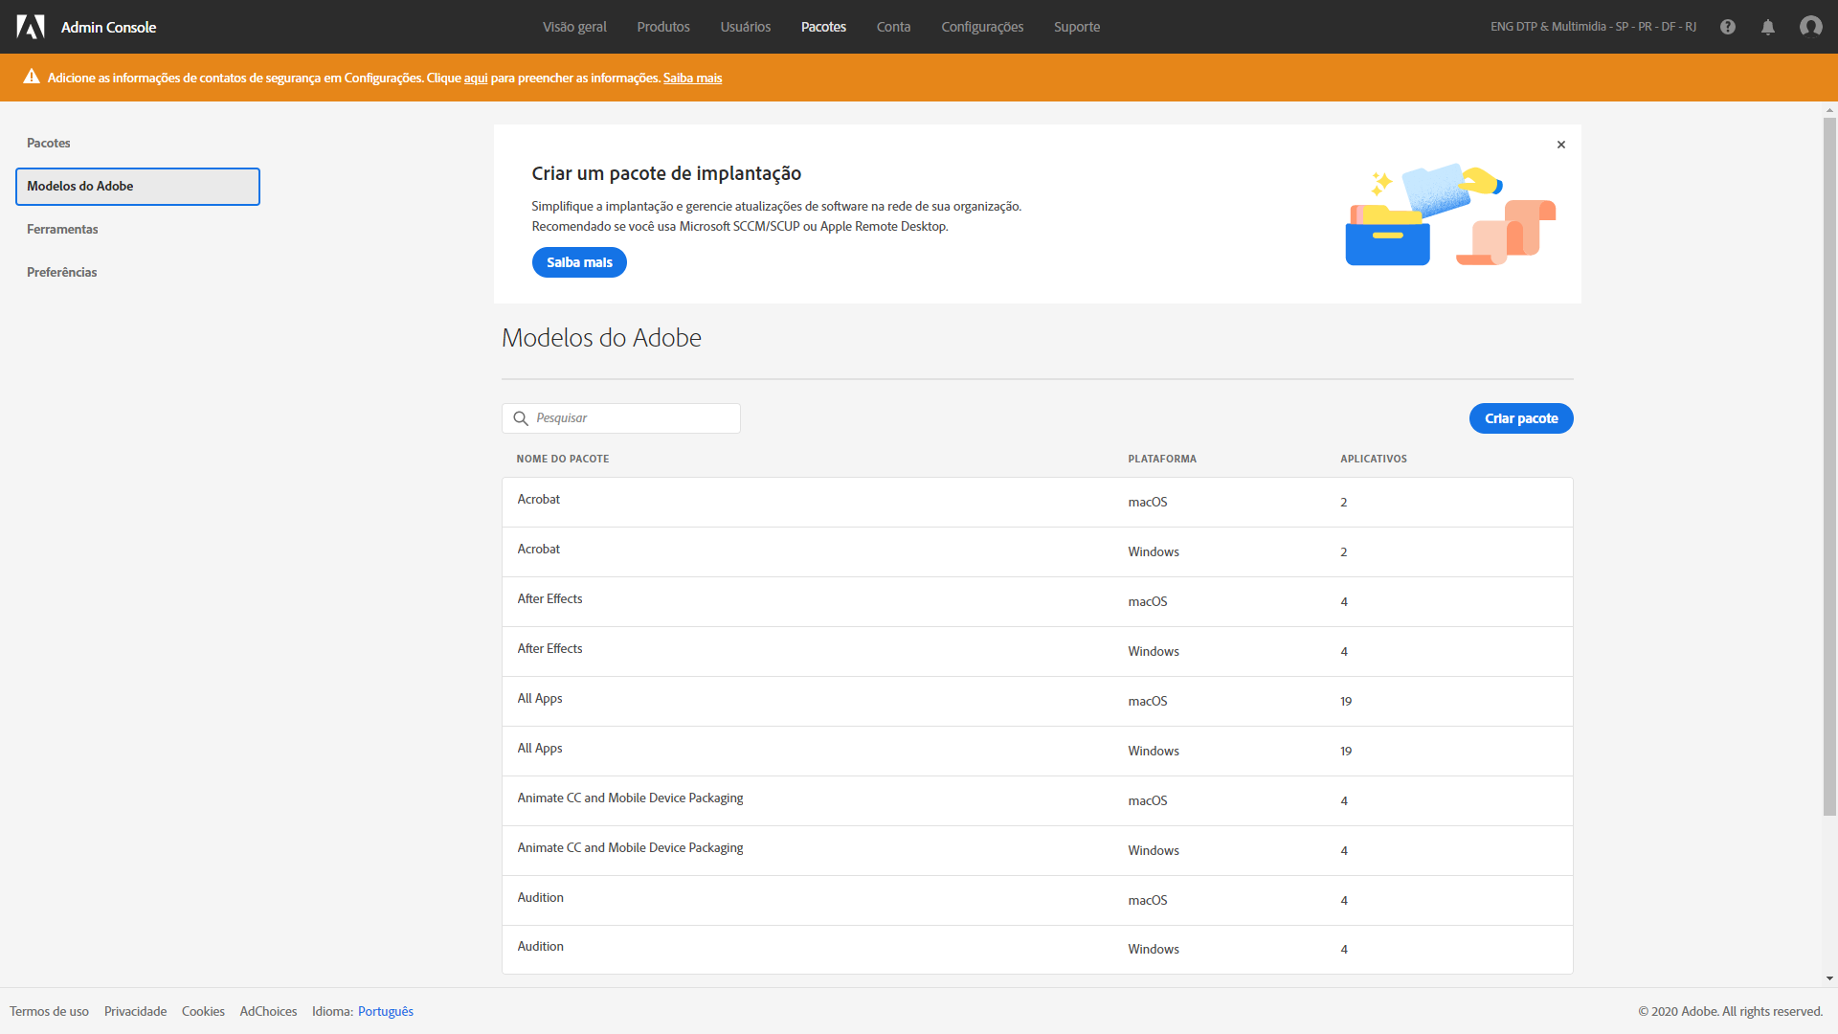Image resolution: width=1838 pixels, height=1034 pixels.
Task: Click the search magnifier icon
Action: 521,418
